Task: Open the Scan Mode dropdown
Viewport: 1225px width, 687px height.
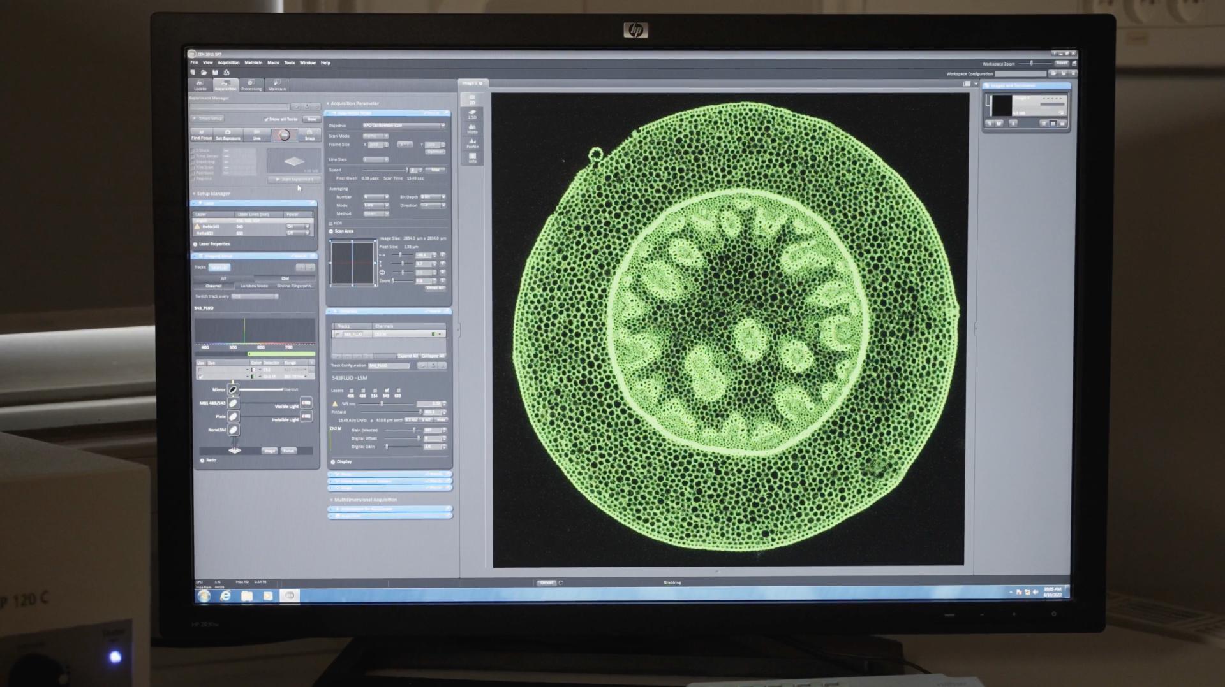Action: (x=375, y=136)
